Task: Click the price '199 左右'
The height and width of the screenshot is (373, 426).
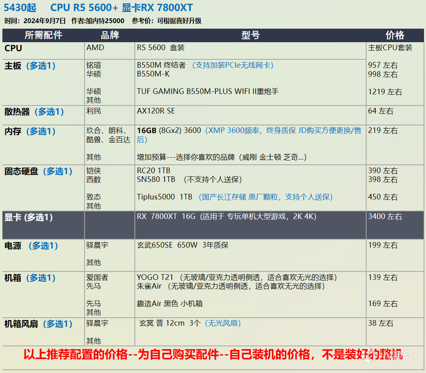Action: (383, 245)
